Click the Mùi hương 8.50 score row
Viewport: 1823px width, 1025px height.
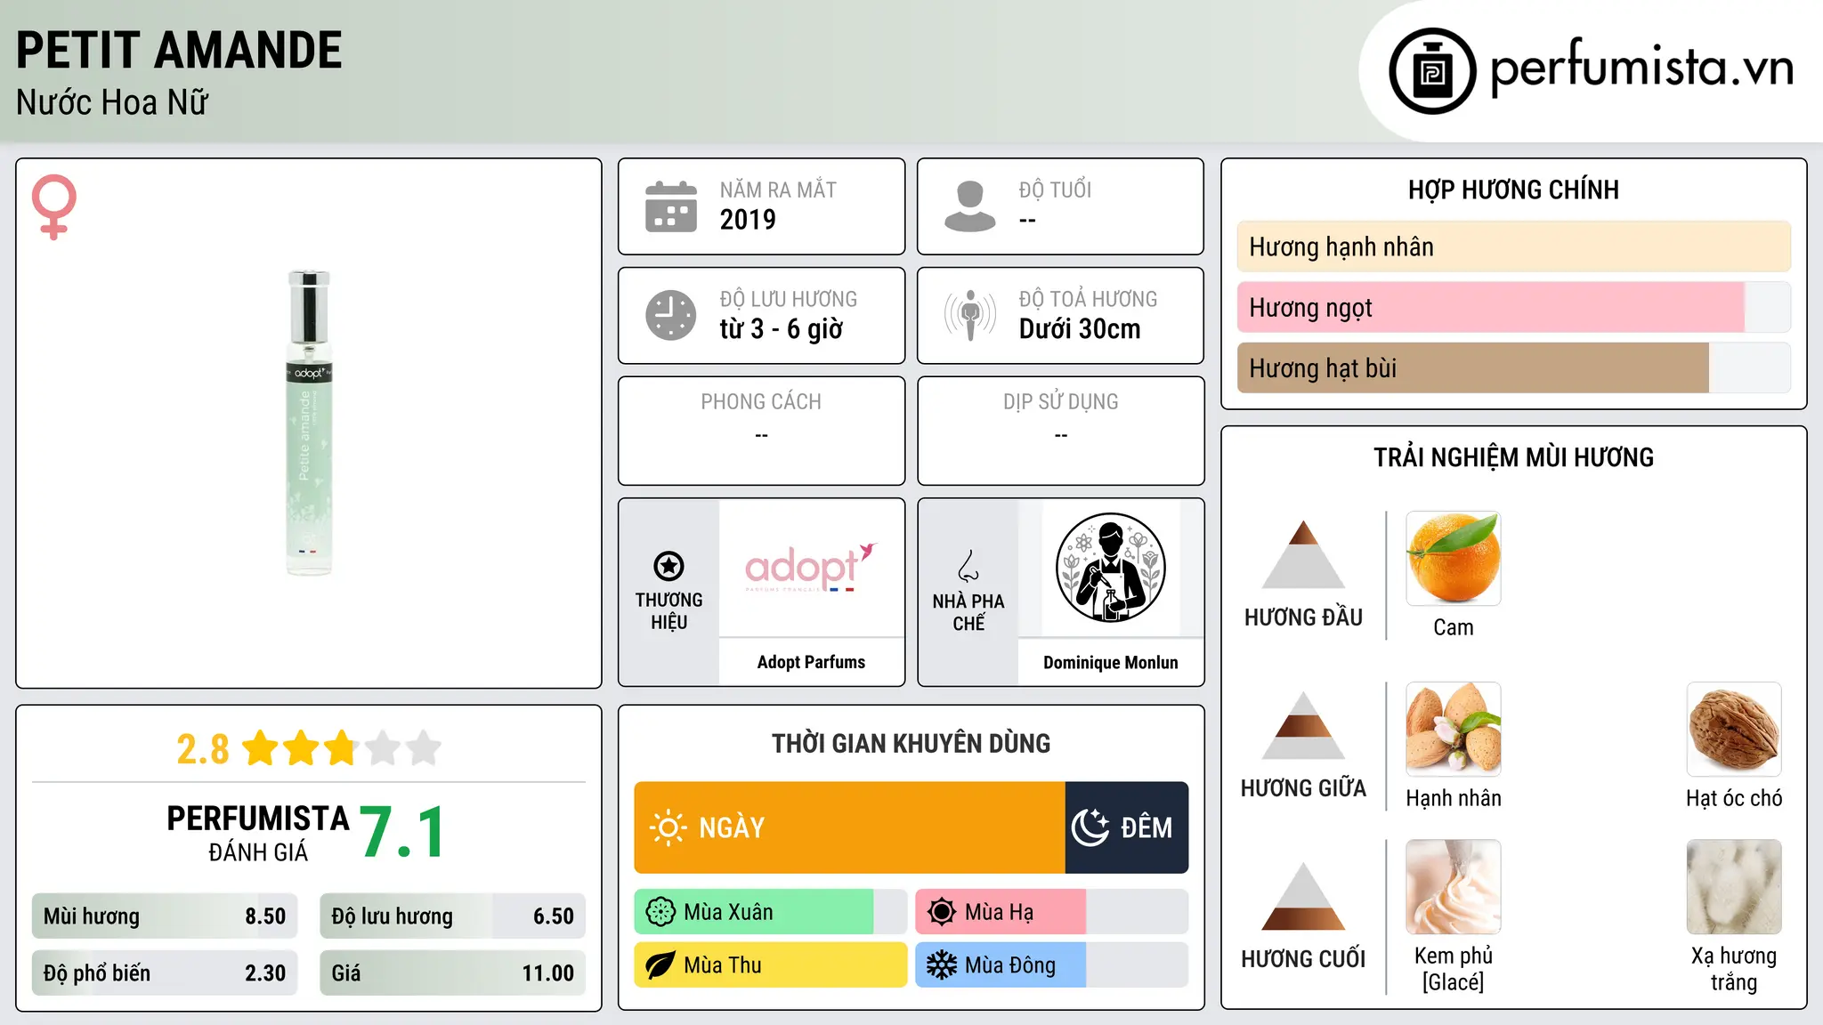click(165, 916)
